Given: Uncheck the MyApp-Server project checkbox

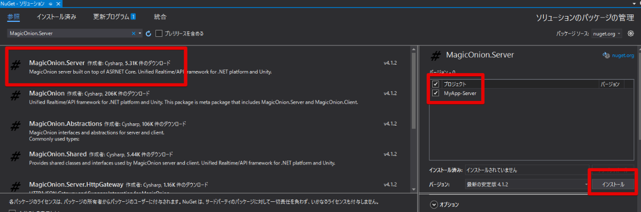Looking at the screenshot, I should [436, 93].
